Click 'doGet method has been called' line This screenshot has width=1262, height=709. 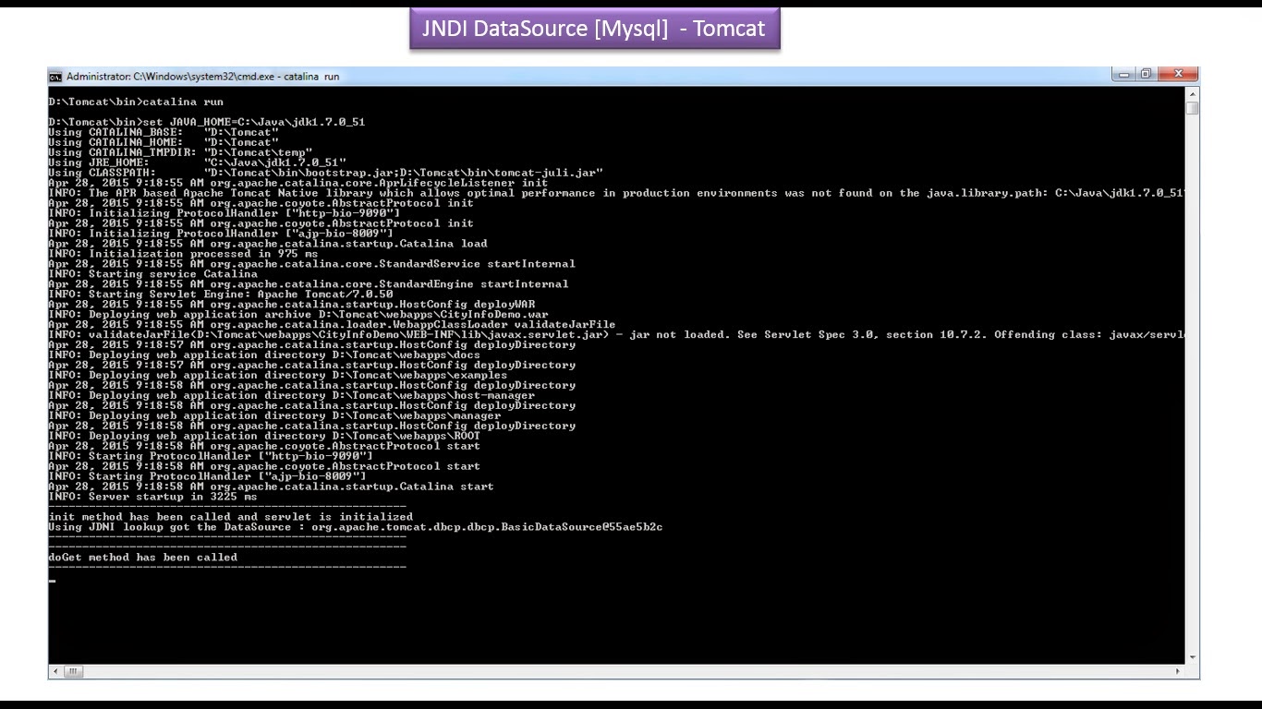point(142,558)
